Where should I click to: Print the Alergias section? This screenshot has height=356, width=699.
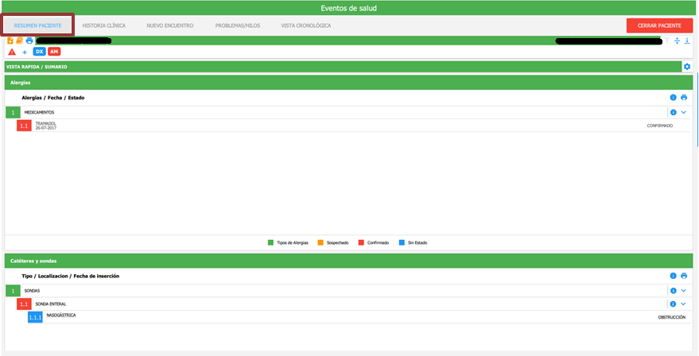coord(684,98)
